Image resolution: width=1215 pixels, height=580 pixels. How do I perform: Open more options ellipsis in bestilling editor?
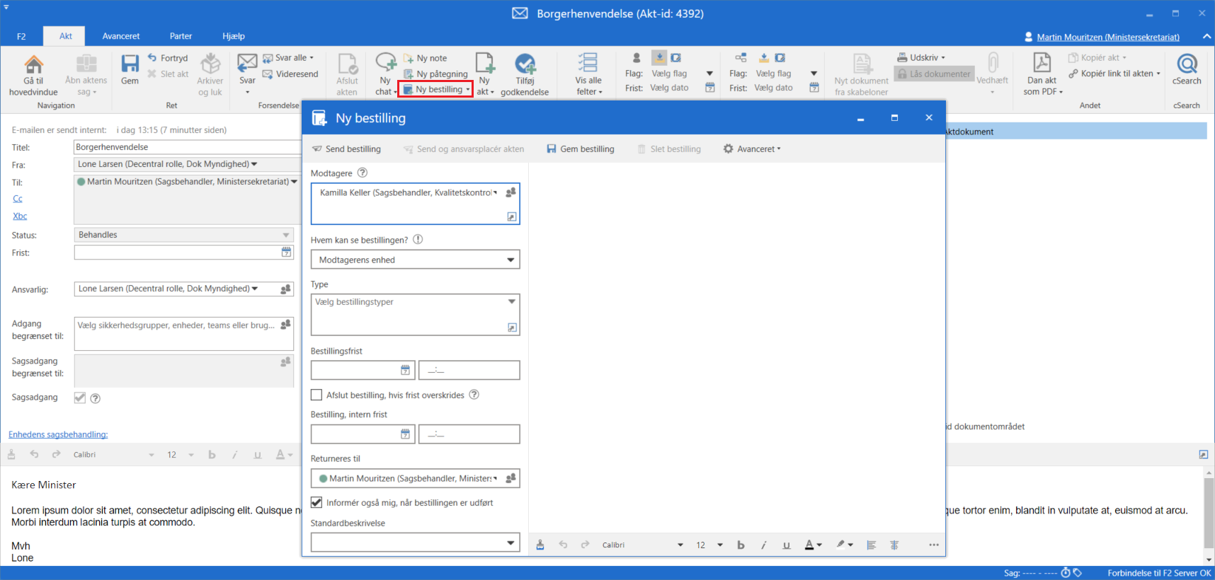point(934,545)
